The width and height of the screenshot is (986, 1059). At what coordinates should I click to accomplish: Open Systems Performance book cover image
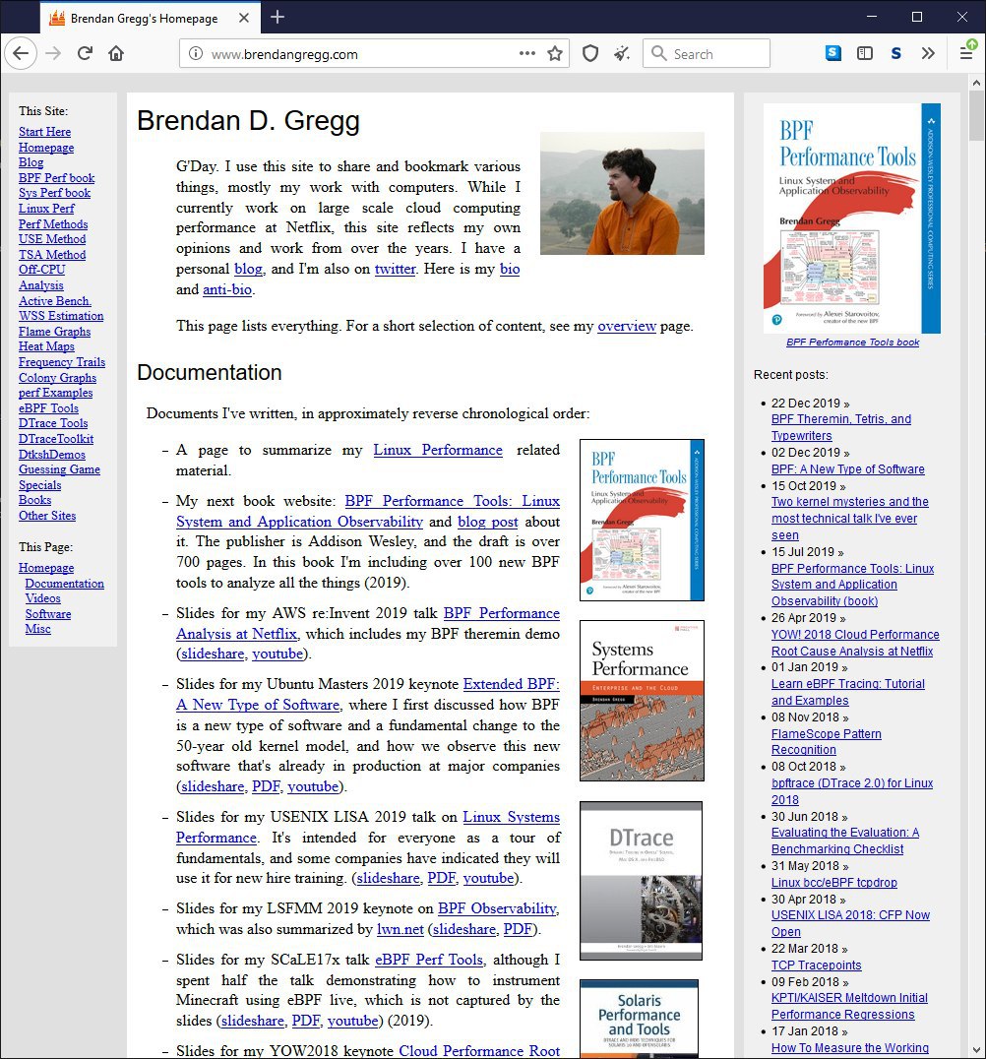coord(642,701)
